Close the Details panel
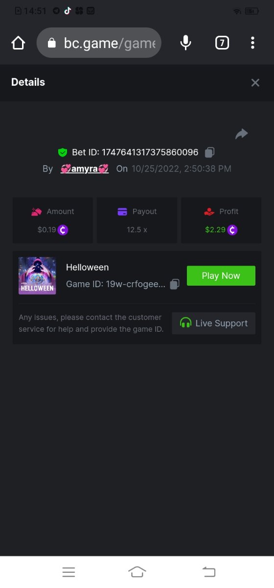 point(255,83)
